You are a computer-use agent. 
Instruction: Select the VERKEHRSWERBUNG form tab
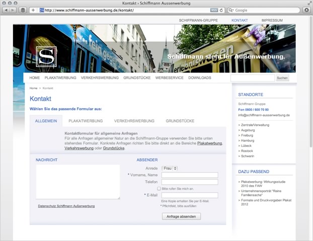pyautogui.click(x=134, y=121)
